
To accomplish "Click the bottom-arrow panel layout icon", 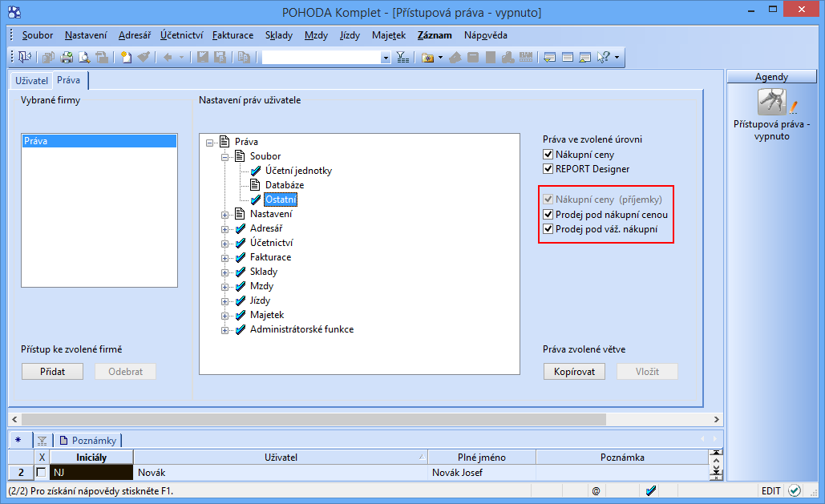I will (x=550, y=57).
